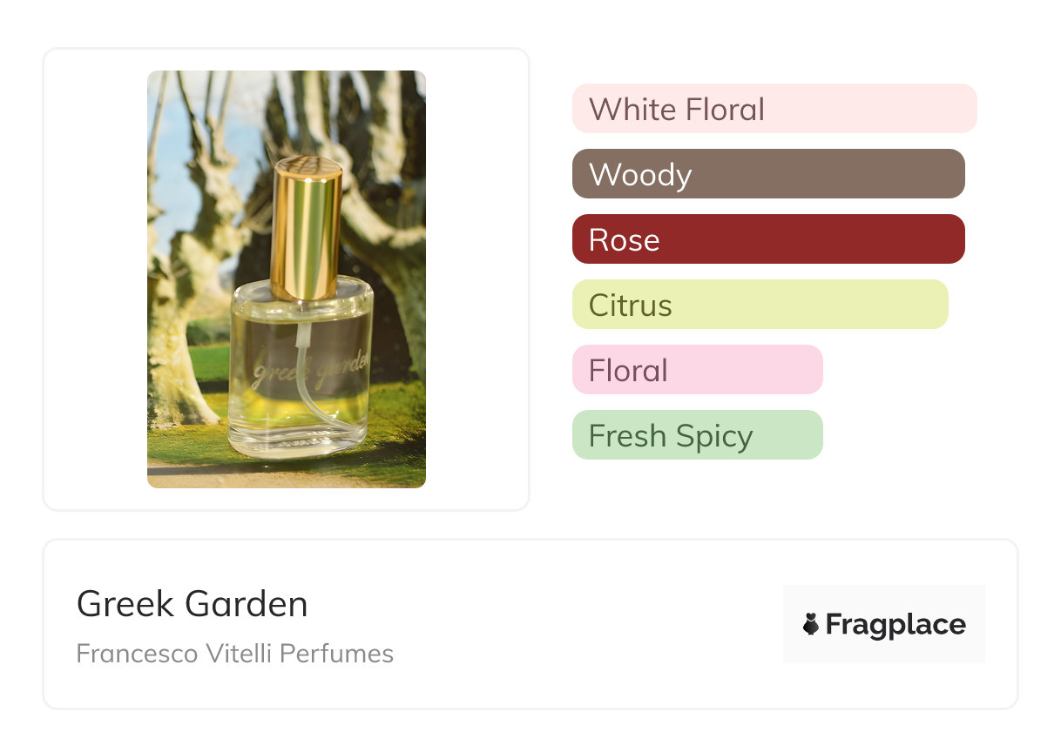The image size is (1061, 752).
Task: Click the tree trunk on photo's left edge
Action: click(x=170, y=348)
